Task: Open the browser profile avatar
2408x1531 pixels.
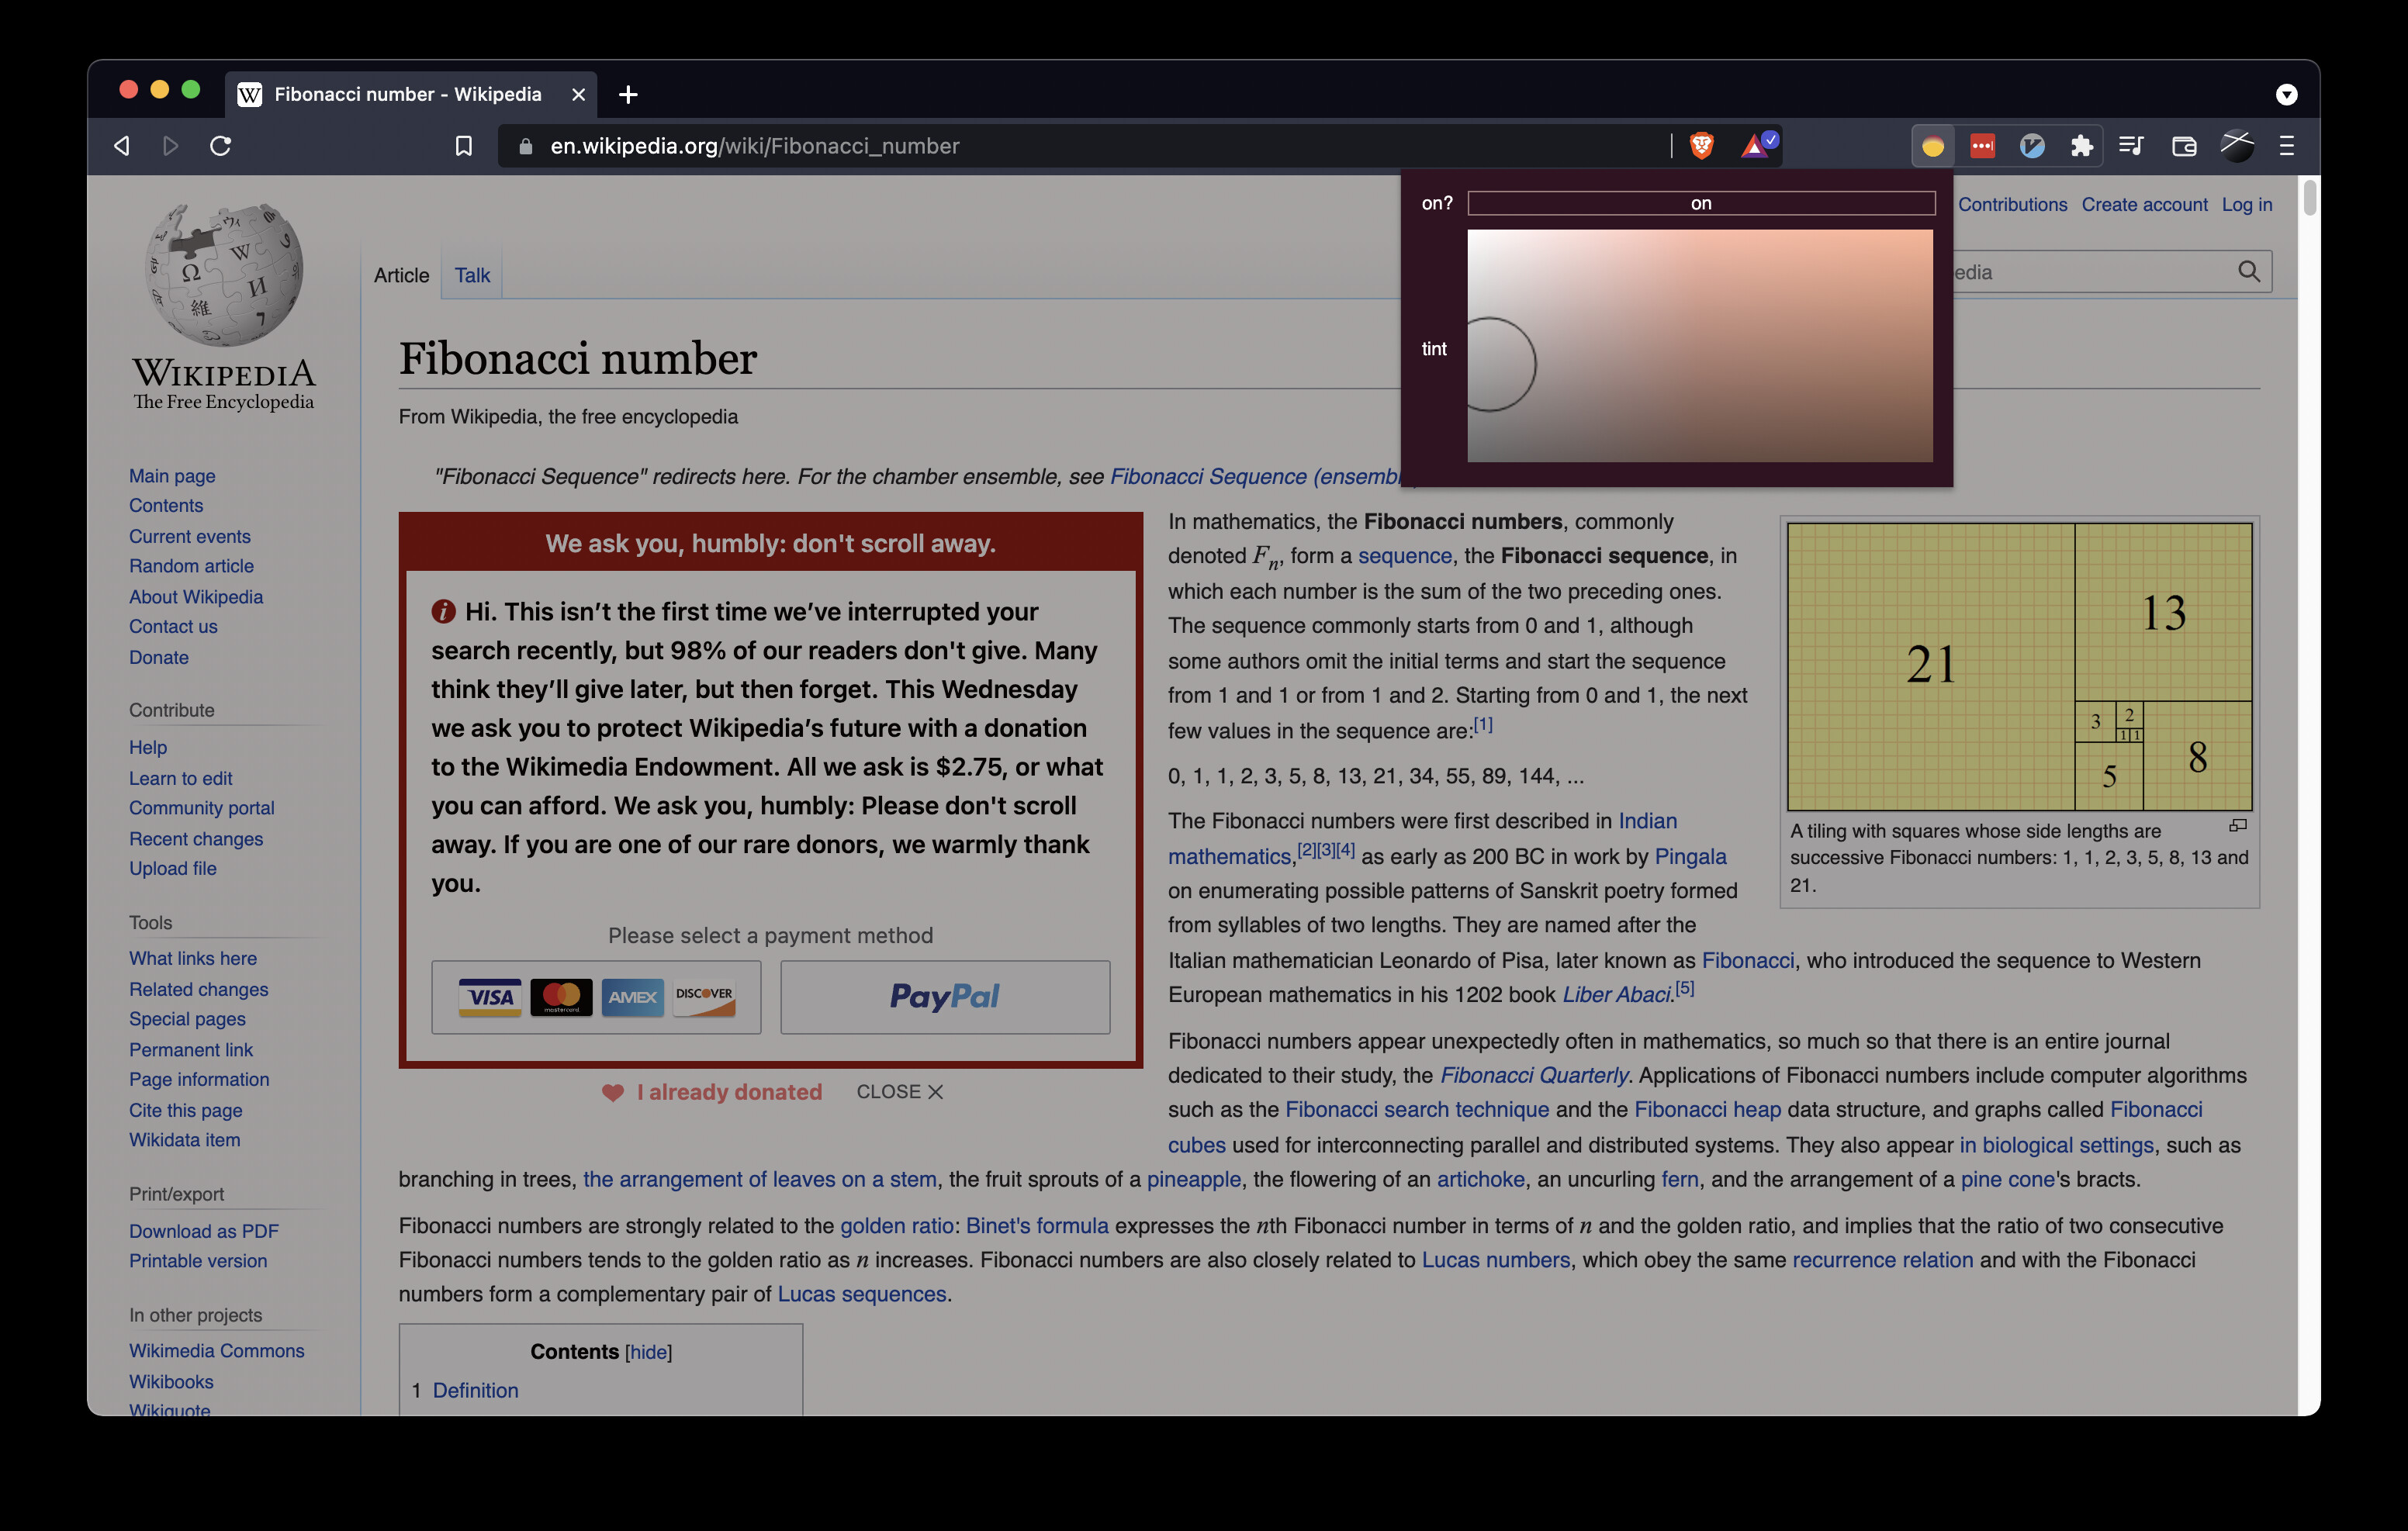Action: 2237,146
